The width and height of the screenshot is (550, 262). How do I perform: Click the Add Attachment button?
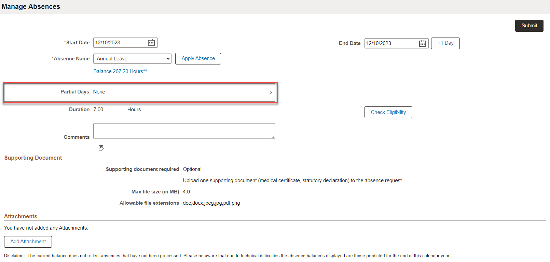pos(28,242)
